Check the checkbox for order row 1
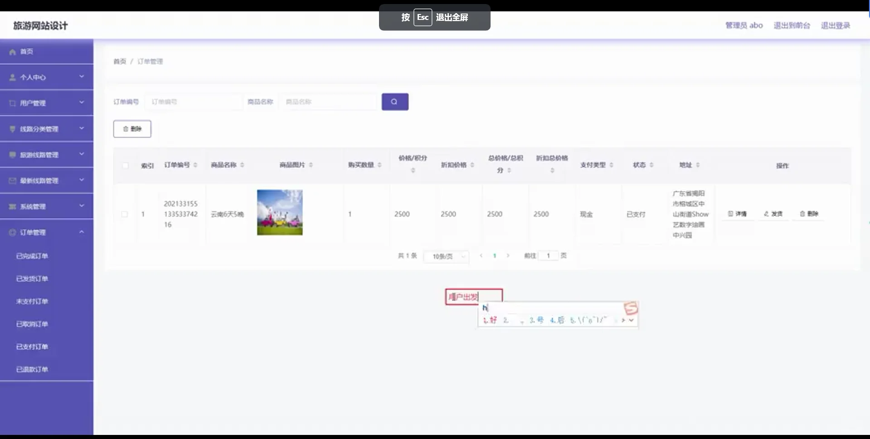The width and height of the screenshot is (870, 439). point(125,214)
